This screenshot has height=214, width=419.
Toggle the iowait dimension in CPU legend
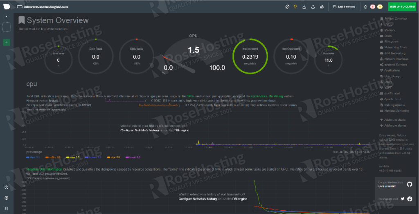[133, 158]
